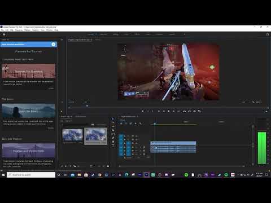
Task: Stop playback in the Program monitor
Action: [169, 111]
